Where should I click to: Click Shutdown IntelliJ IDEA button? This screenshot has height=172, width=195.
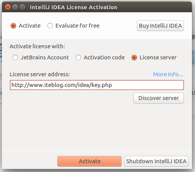click(x=156, y=161)
